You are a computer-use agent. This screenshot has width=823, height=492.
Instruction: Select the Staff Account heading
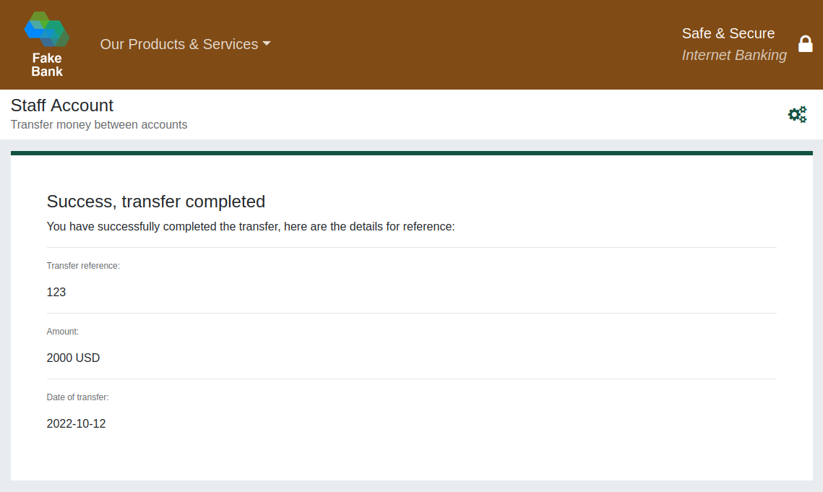coord(62,105)
